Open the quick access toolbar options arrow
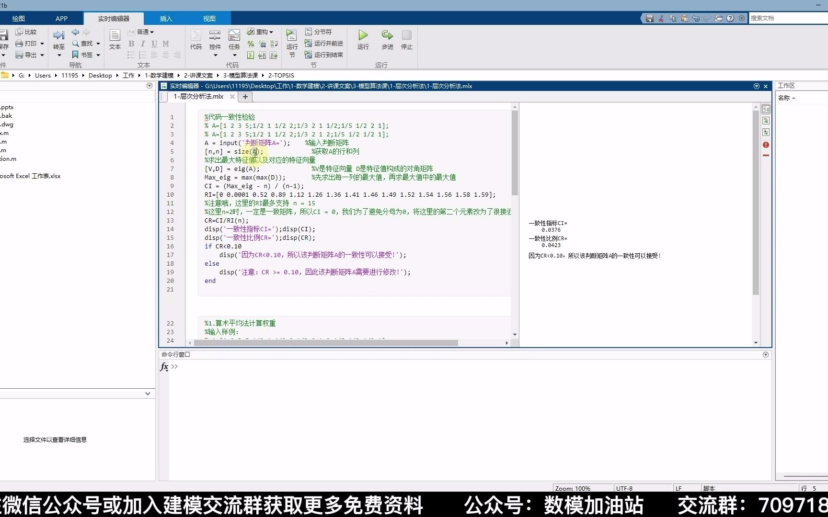The height and width of the screenshot is (517, 828). pyautogui.click(x=742, y=18)
